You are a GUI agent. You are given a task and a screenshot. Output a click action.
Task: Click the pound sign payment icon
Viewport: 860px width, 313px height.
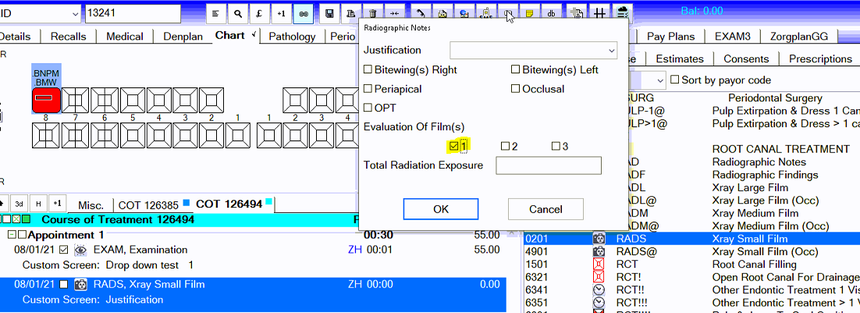click(x=259, y=13)
